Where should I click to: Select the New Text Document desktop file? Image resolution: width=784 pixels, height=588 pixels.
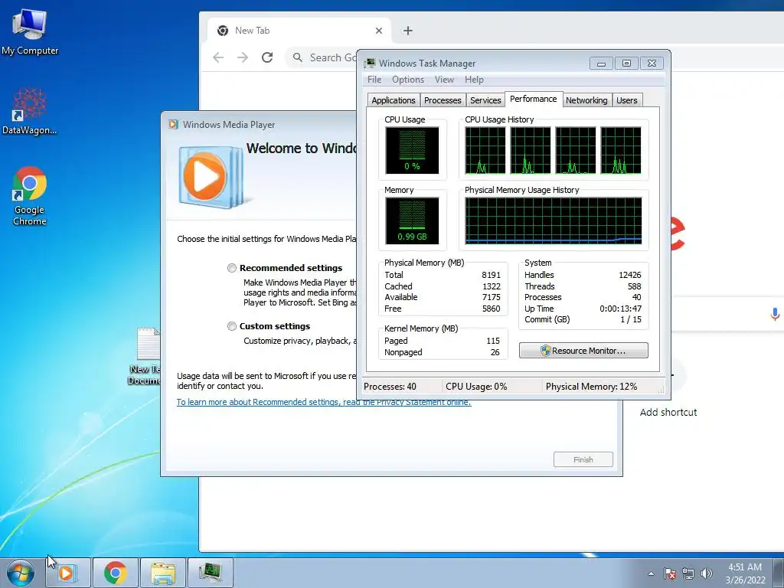(145, 356)
